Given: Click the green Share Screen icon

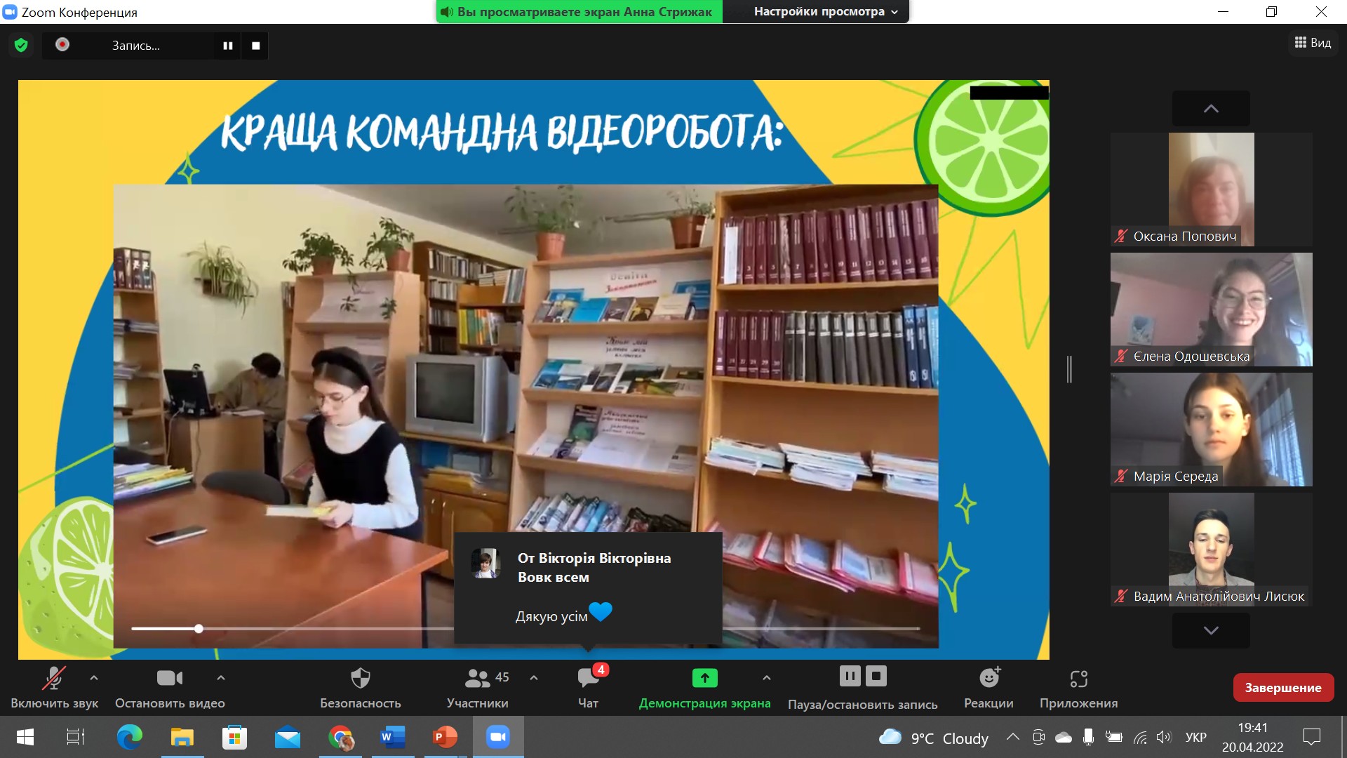Looking at the screenshot, I should pyautogui.click(x=704, y=678).
